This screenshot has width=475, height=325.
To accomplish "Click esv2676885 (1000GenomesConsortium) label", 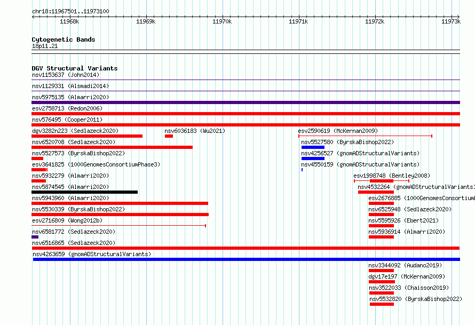I will [x=422, y=198].
